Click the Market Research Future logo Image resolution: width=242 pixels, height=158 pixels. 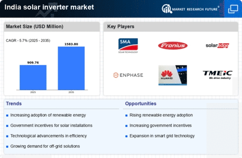(x=190, y=9)
